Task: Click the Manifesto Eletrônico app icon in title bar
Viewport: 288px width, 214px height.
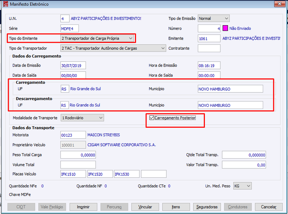Action: [x=6, y=4]
